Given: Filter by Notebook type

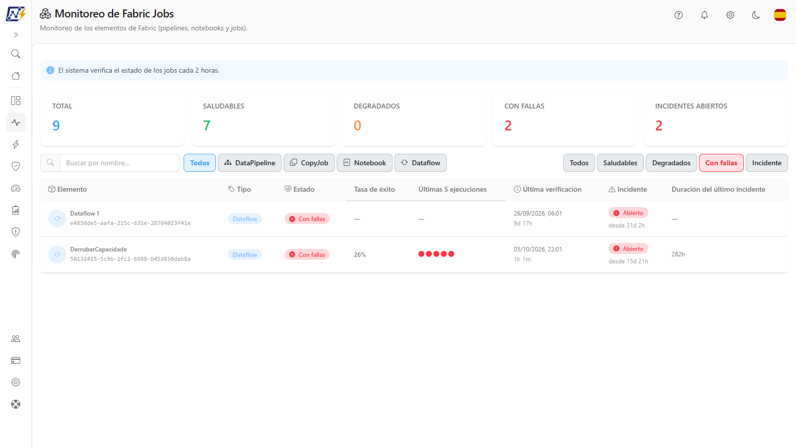Looking at the screenshot, I should 365,163.
